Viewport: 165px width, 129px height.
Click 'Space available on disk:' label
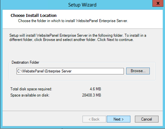30,95
